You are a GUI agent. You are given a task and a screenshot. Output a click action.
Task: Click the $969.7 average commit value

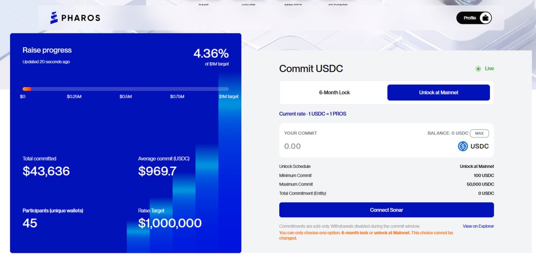click(x=157, y=171)
